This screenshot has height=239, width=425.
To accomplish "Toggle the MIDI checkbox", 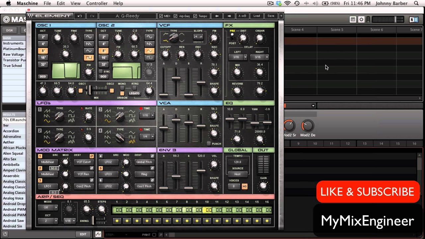I will [161, 16].
